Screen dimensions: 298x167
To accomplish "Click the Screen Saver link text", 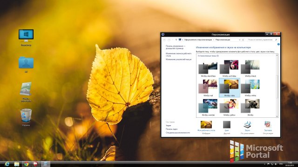I will coord(268,130).
